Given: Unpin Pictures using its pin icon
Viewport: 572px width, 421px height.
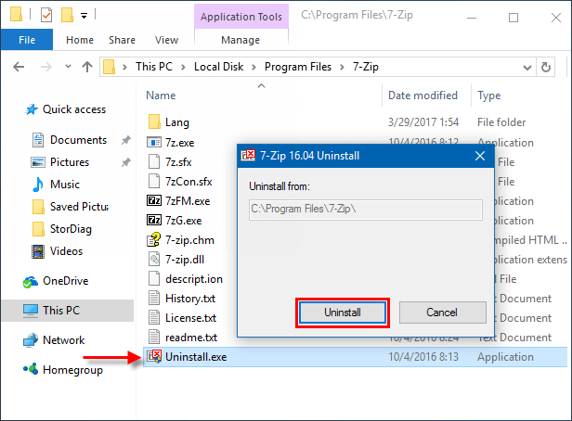Looking at the screenshot, I should coord(126,162).
